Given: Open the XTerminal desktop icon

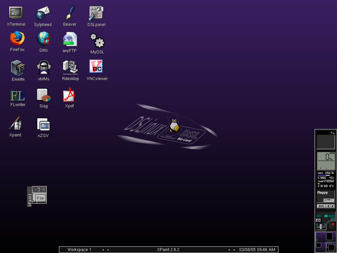Looking at the screenshot, I should 16,13.
